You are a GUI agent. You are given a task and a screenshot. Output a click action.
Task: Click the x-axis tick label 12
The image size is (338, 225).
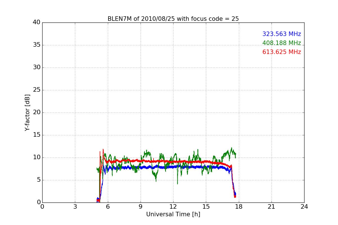click(173, 207)
